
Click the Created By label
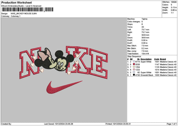coord(6,124)
